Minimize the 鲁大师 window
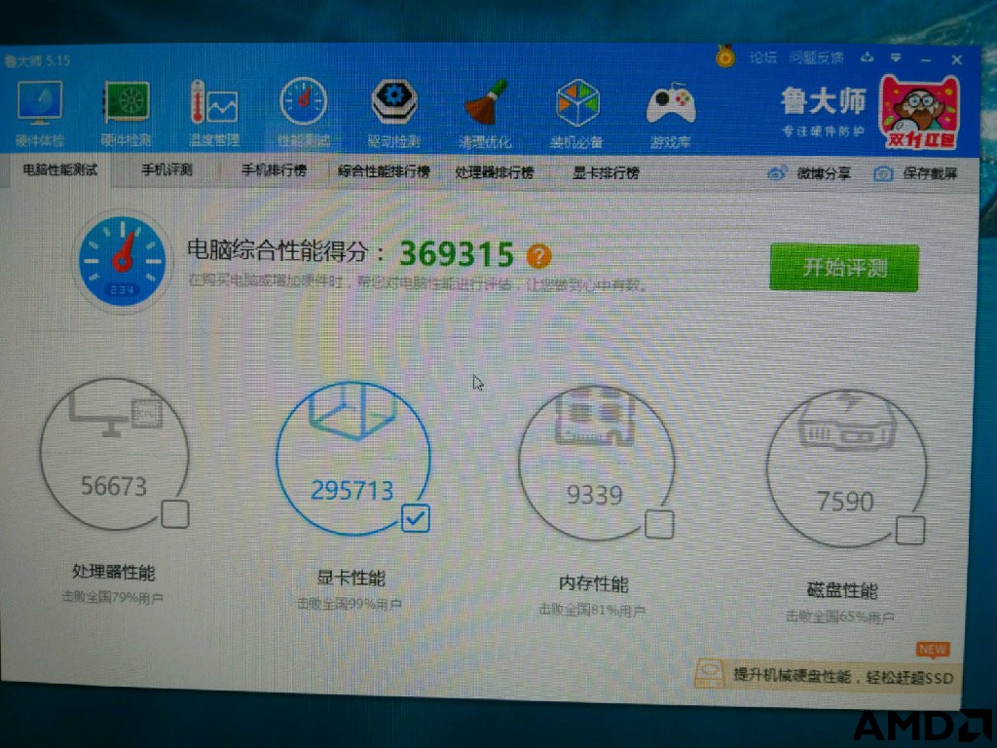Viewport: 997px width, 748px height. tap(926, 59)
